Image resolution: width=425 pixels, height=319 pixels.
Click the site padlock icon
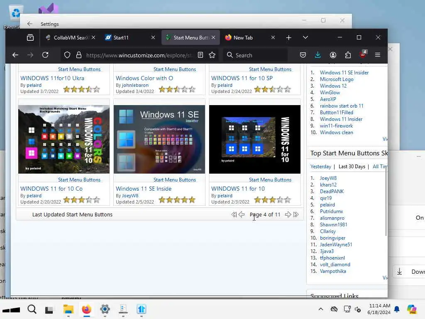click(x=79, y=55)
